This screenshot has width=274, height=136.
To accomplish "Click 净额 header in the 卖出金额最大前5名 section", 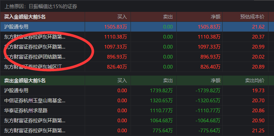I will tap(216, 80).
